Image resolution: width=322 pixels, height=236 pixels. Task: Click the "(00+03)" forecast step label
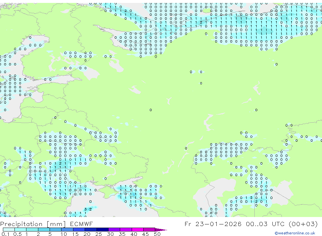pyautogui.click(x=303, y=224)
